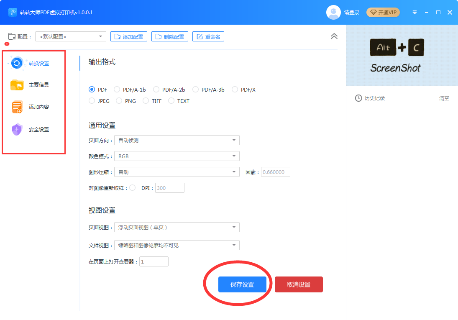
Task: Enable the 对图像重新取样 option
Action: (132, 188)
